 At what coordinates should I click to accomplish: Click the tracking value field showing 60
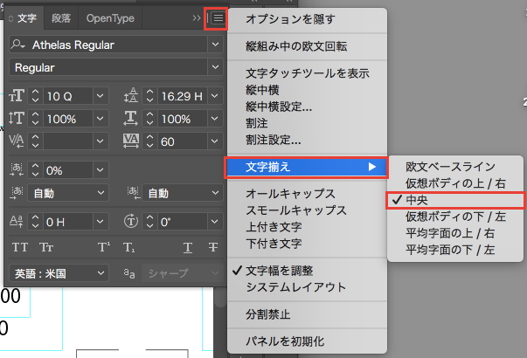pyautogui.click(x=177, y=141)
